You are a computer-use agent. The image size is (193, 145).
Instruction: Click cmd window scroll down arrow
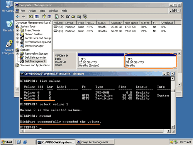[173, 127]
